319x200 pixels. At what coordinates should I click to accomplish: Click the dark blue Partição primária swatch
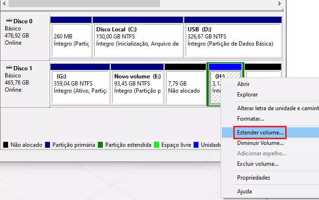coord(48,145)
